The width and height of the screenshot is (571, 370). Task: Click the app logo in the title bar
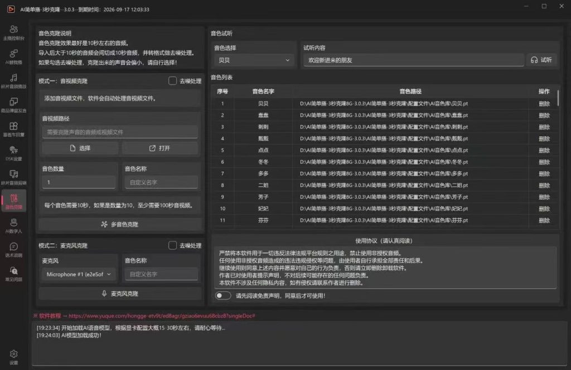point(11,9)
